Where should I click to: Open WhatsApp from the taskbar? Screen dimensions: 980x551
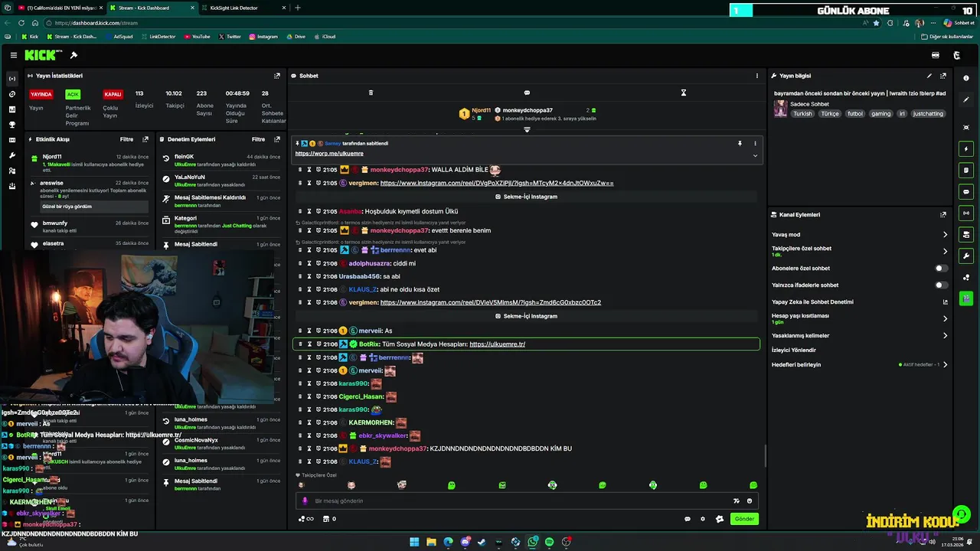click(532, 542)
